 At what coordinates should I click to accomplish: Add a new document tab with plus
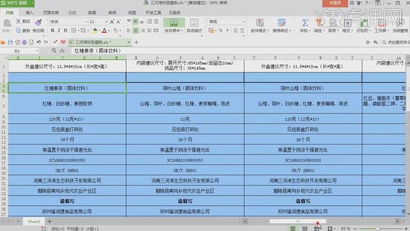coord(136,42)
